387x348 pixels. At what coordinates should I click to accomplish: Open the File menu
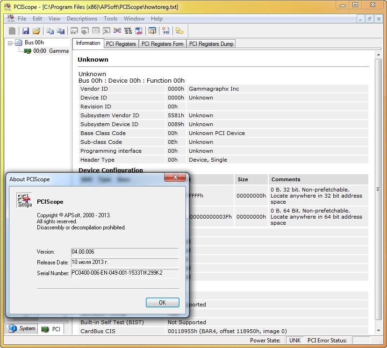(21, 19)
